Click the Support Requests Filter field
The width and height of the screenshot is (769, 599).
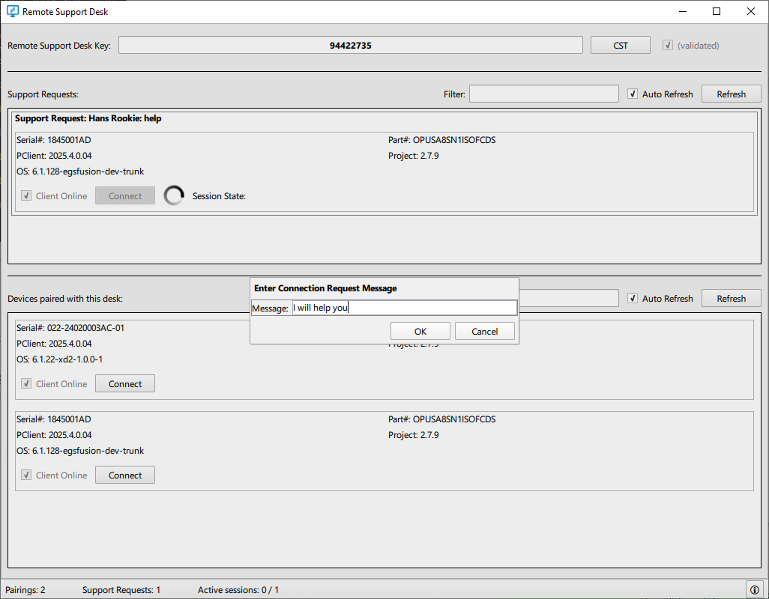543,94
